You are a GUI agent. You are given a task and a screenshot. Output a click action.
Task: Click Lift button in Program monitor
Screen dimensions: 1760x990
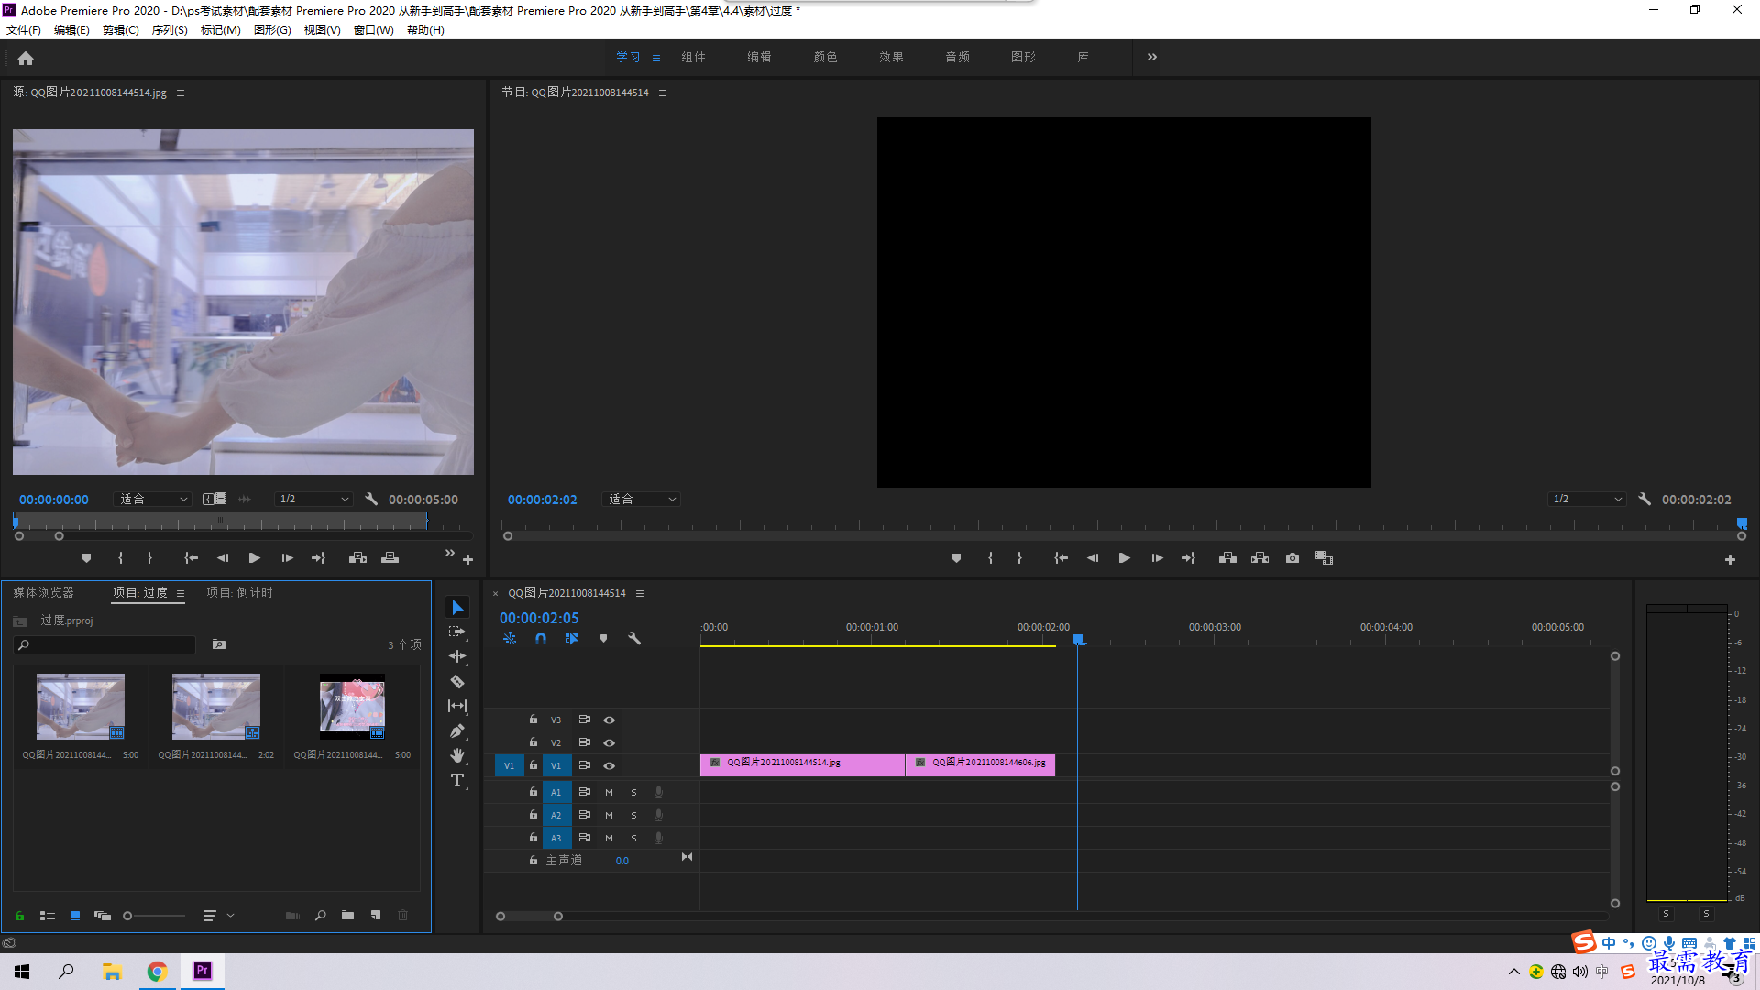[1227, 558]
